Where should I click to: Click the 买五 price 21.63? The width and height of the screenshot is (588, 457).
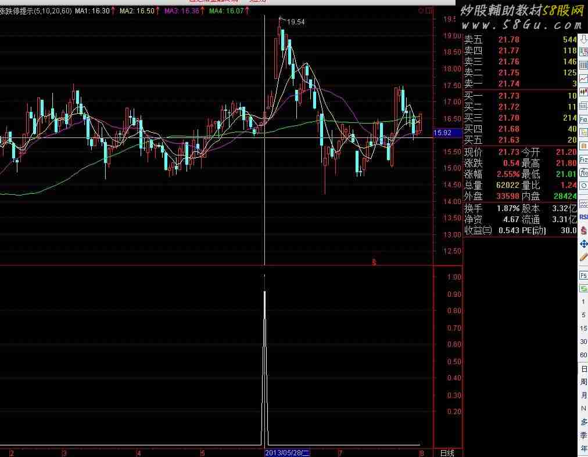click(509, 140)
